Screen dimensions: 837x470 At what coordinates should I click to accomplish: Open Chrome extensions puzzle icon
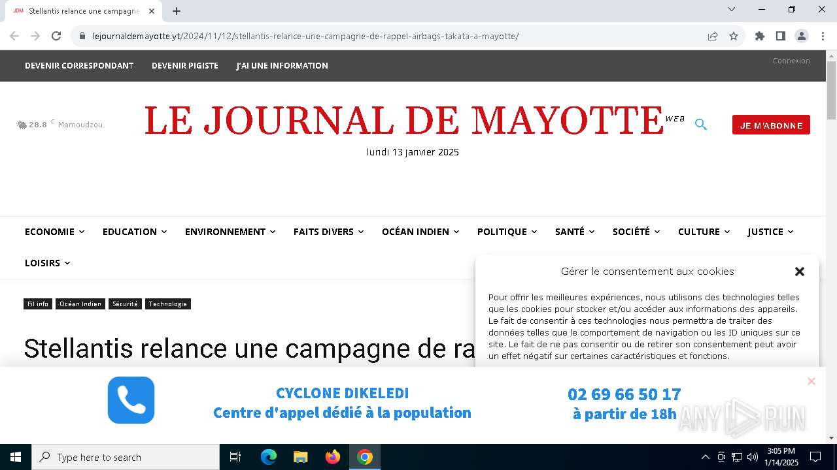point(760,36)
